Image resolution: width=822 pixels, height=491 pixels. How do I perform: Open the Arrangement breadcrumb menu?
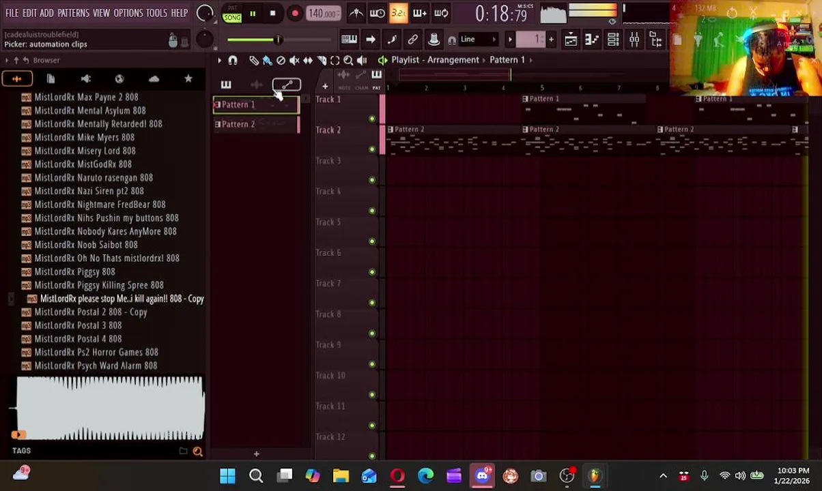(x=454, y=60)
